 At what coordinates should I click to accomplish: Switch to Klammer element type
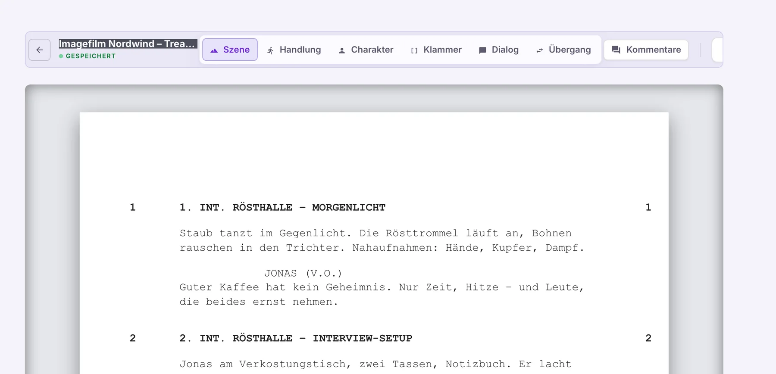tap(436, 50)
